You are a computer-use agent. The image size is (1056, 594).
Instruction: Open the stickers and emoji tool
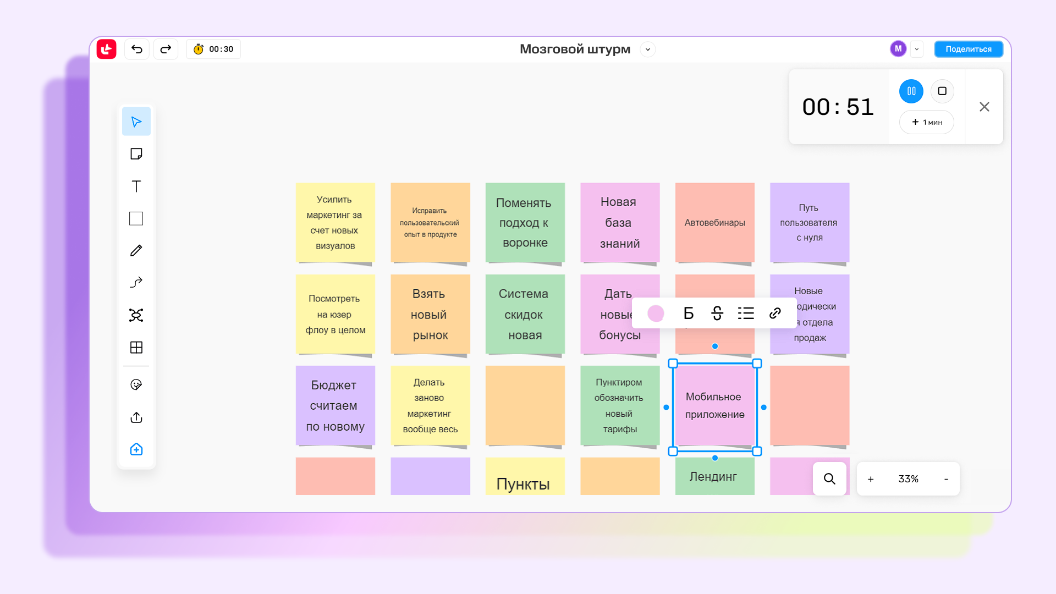pos(136,385)
